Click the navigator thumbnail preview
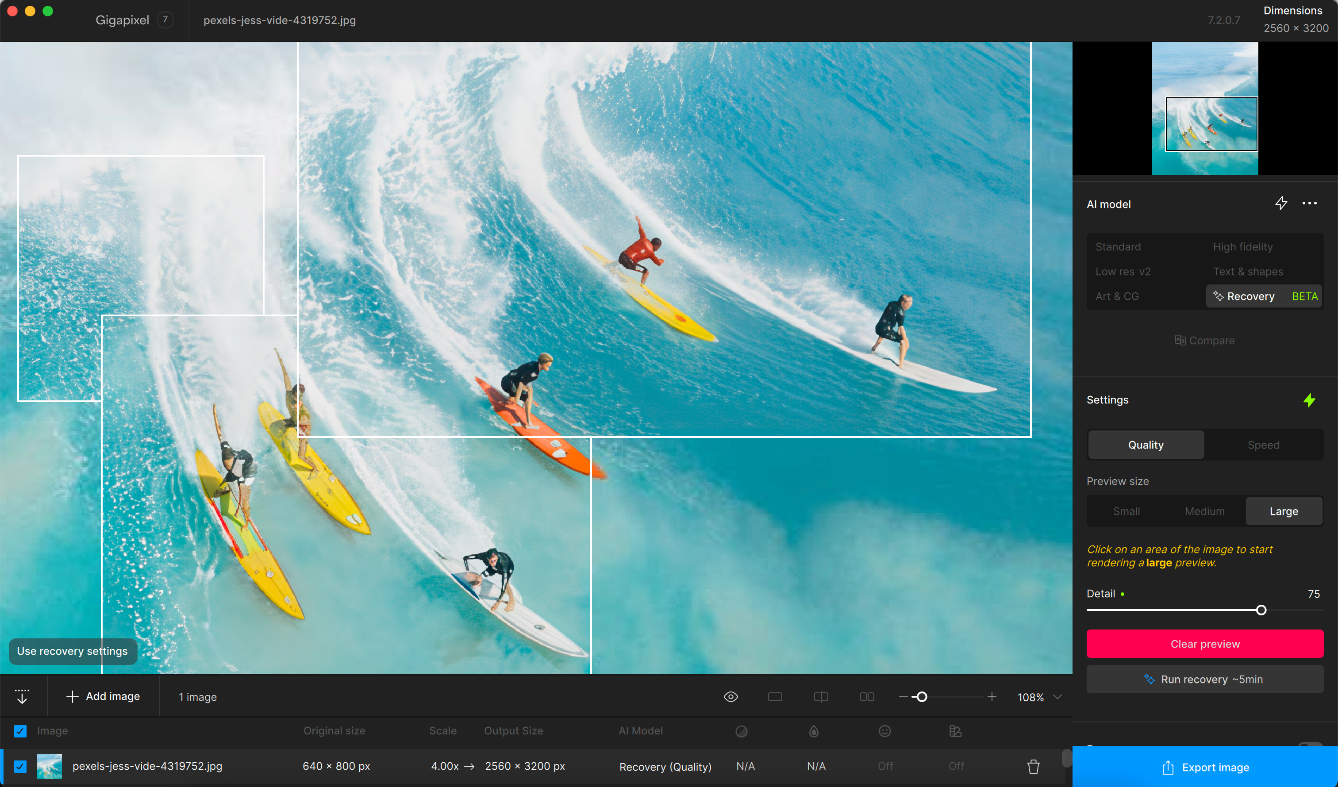The height and width of the screenshot is (787, 1338). click(x=1205, y=108)
